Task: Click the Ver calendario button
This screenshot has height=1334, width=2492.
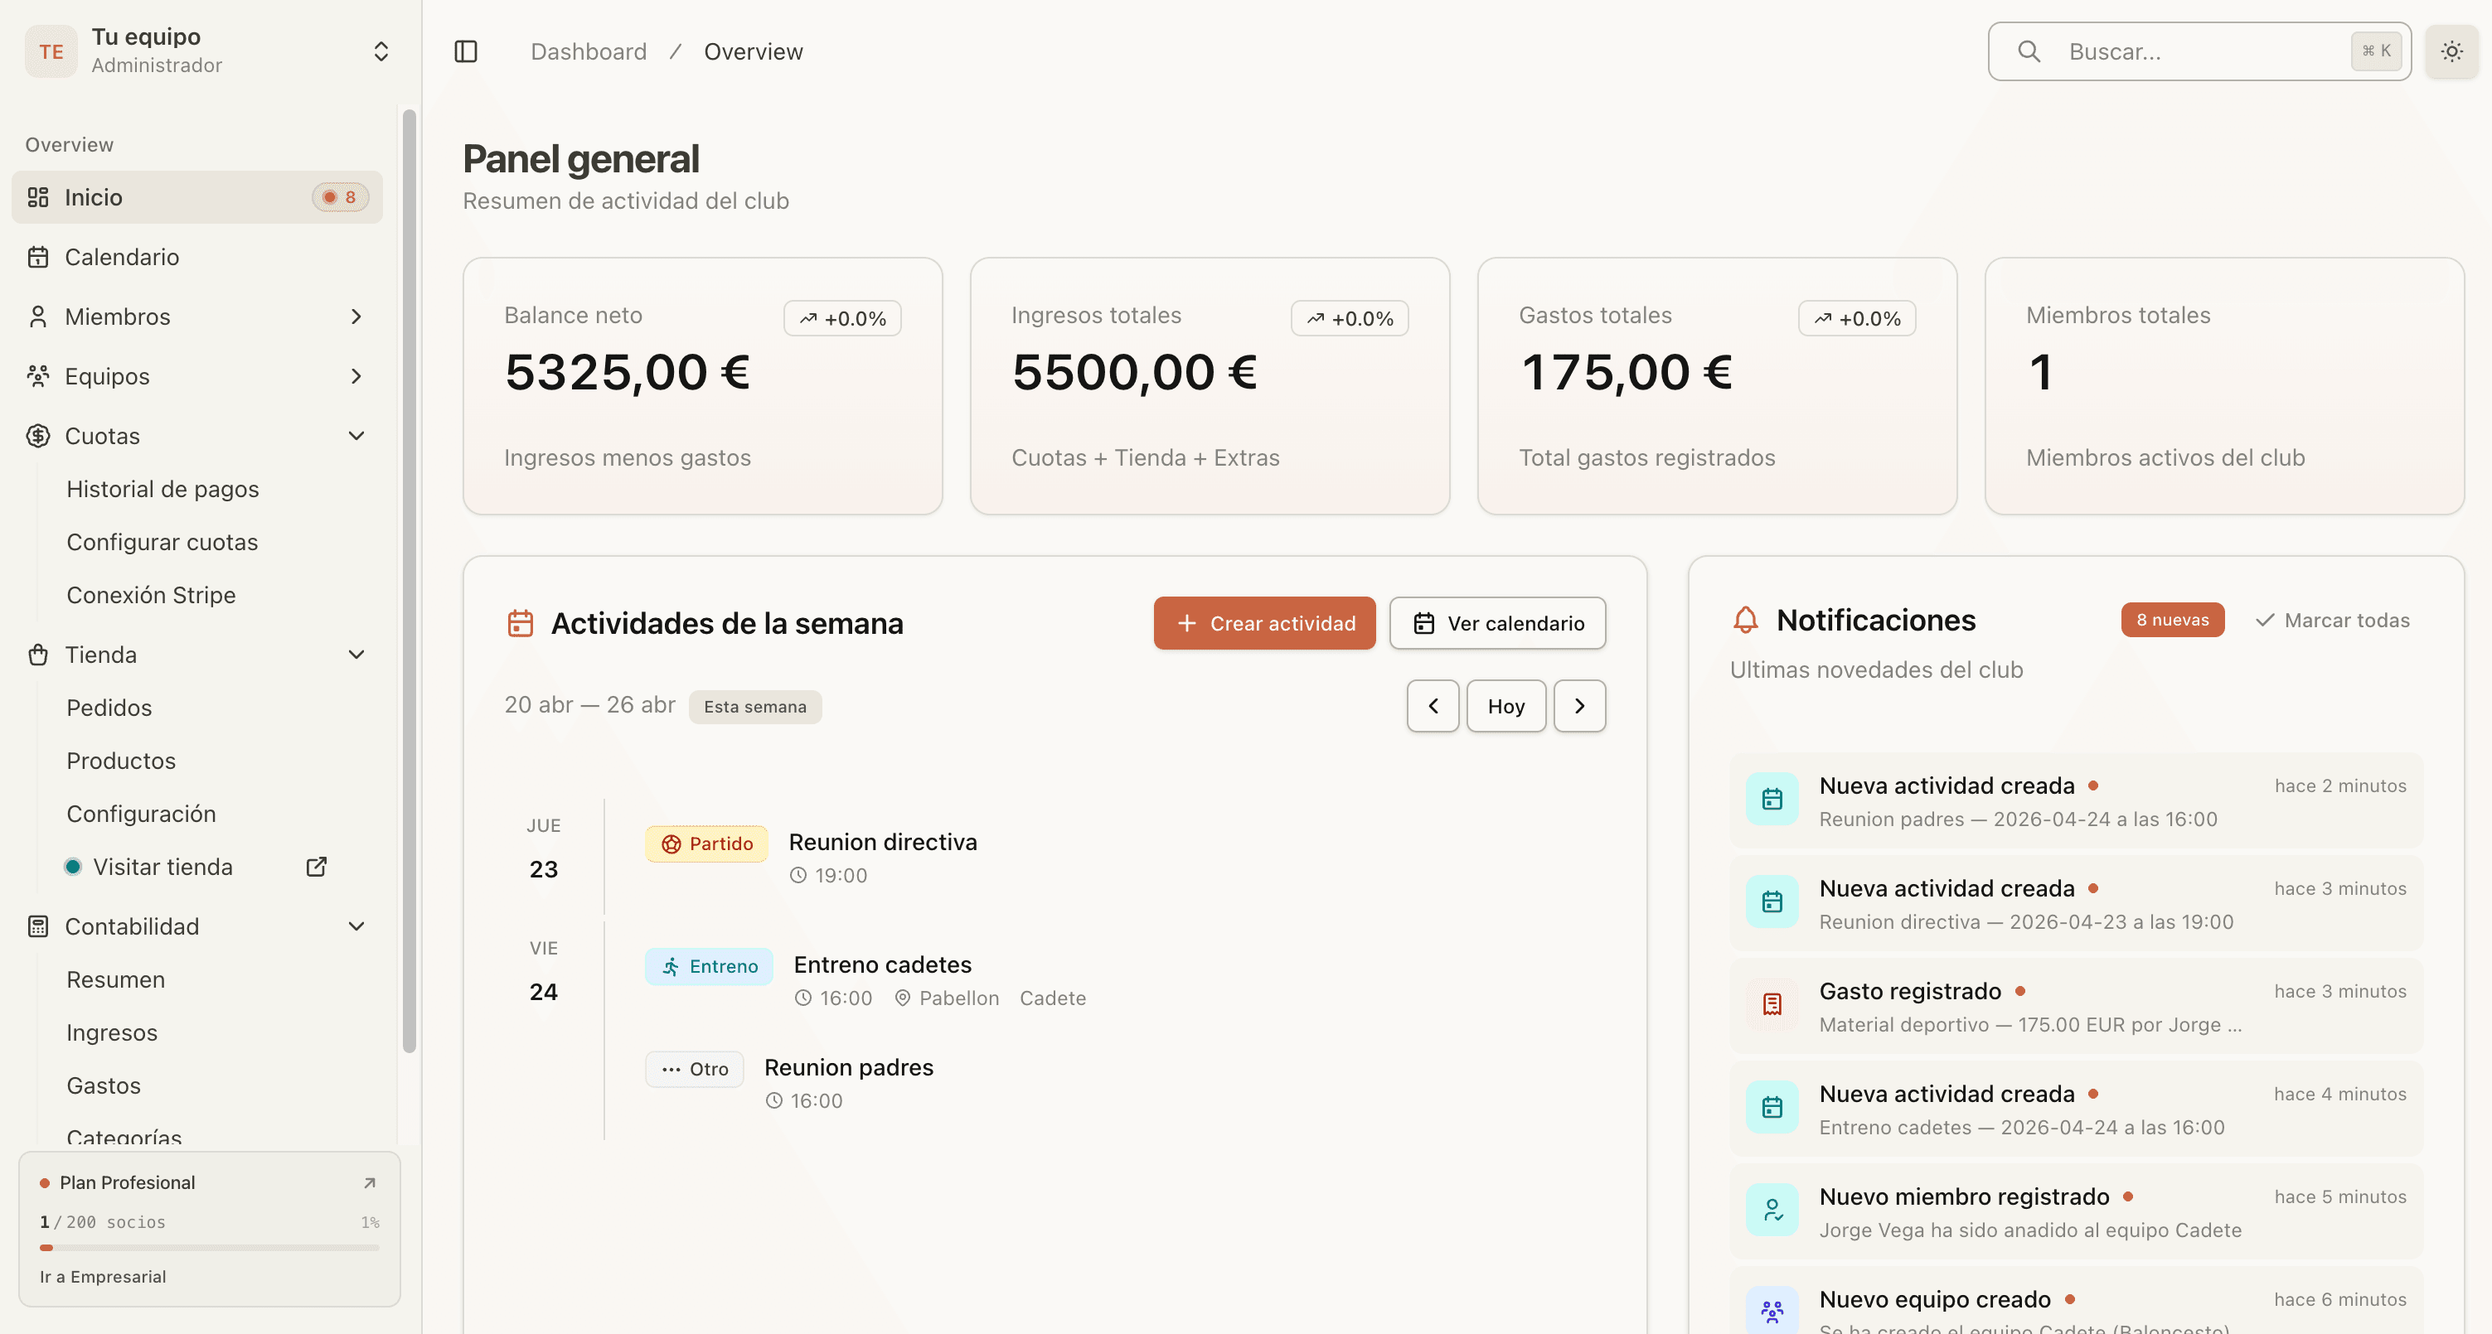Action: [1497, 623]
